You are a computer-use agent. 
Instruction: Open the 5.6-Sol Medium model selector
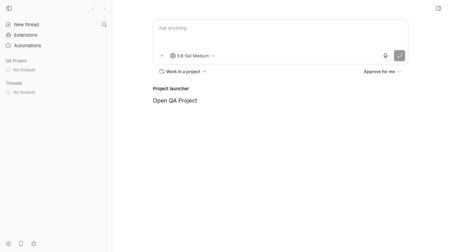coord(192,56)
